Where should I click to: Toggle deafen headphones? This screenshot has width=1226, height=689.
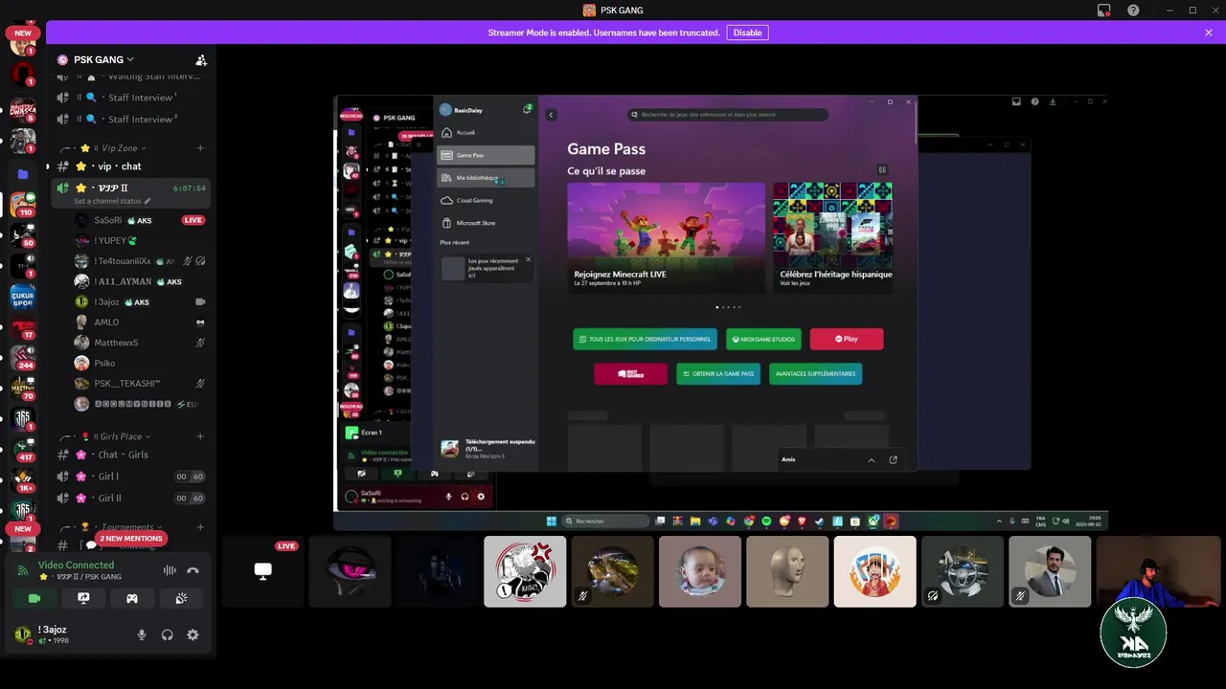coord(167,634)
